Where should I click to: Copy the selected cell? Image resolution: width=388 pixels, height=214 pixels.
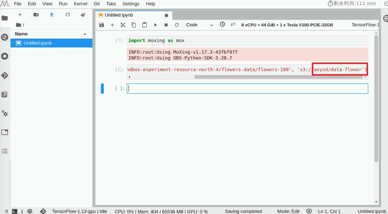tap(134, 25)
